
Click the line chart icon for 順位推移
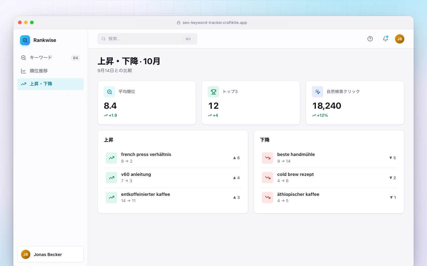(x=23, y=71)
